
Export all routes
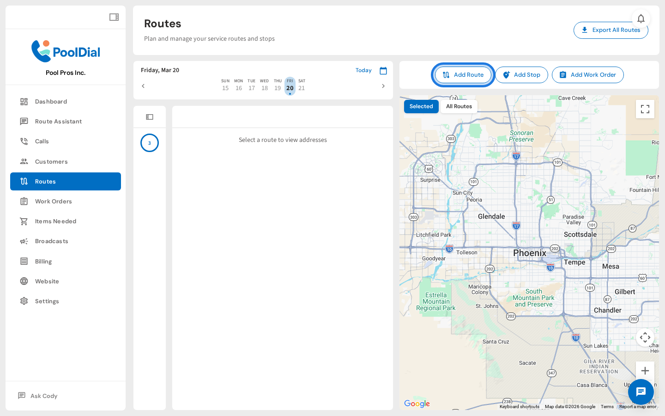coord(611,30)
